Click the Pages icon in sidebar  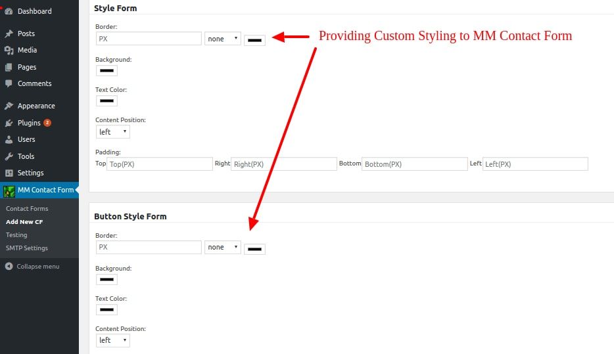(x=9, y=67)
